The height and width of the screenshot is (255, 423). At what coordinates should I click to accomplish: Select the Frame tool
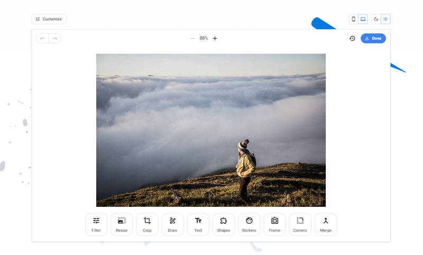274,224
